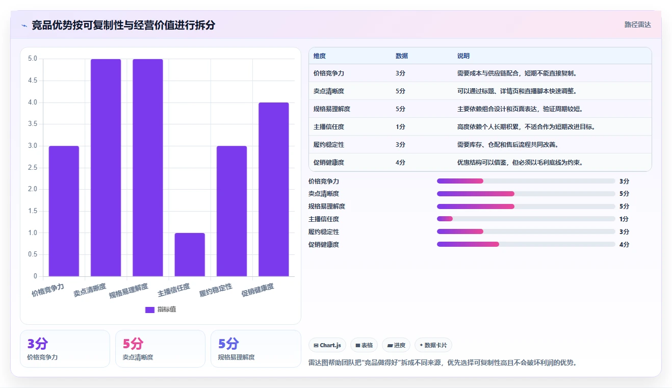
Task: Click the page title 竞品优势按可复制性
Action: (x=123, y=25)
